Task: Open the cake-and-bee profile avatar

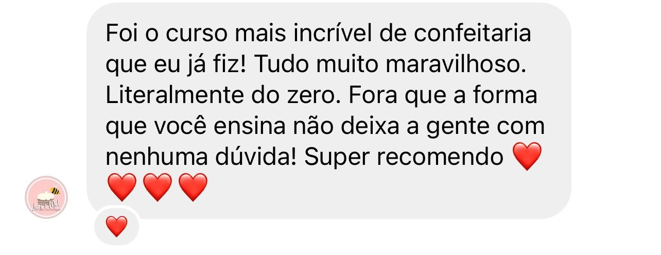Action: tap(46, 197)
